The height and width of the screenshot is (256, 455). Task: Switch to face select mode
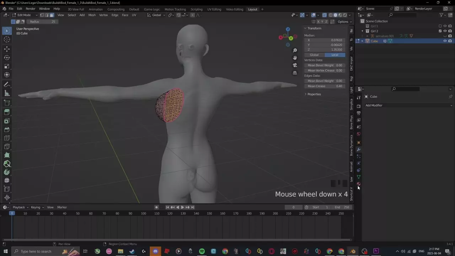52,15
